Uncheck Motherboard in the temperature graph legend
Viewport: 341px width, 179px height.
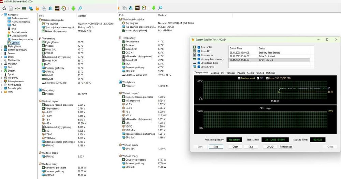(x=239, y=78)
